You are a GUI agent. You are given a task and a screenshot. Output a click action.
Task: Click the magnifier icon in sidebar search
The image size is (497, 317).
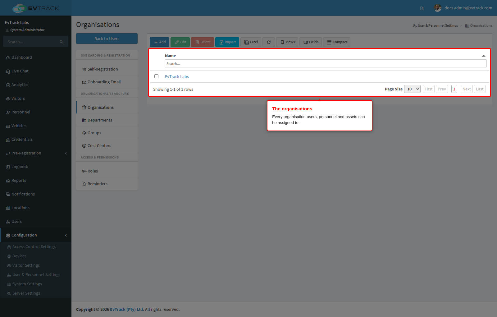(62, 42)
